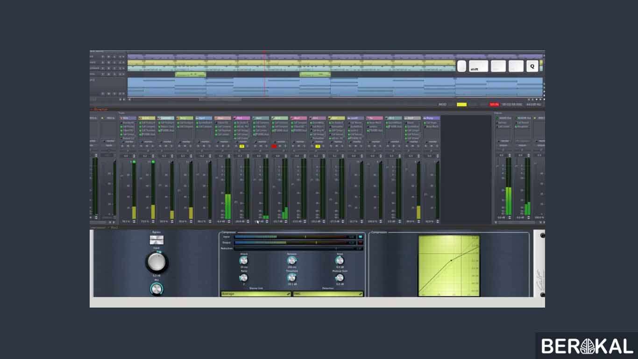Click the red clip indicator beside Output meter

pos(361,243)
